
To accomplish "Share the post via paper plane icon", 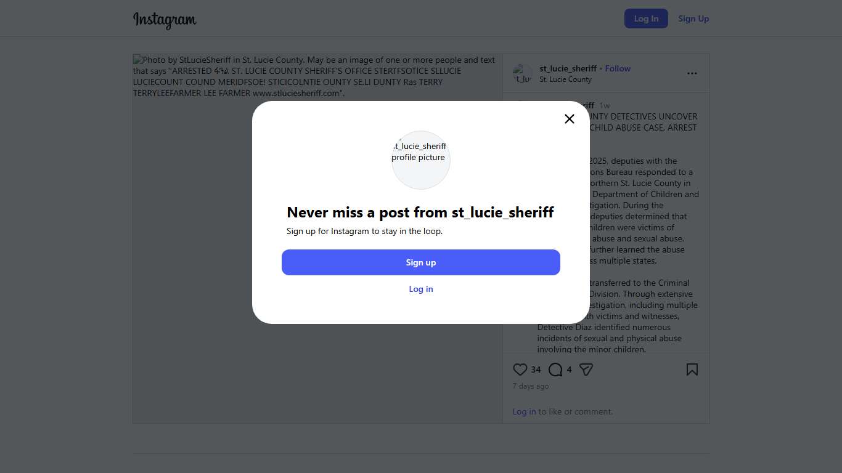I will tap(586, 370).
